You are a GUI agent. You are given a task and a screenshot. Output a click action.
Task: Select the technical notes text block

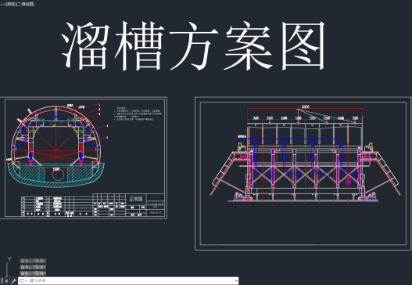coord(138,114)
